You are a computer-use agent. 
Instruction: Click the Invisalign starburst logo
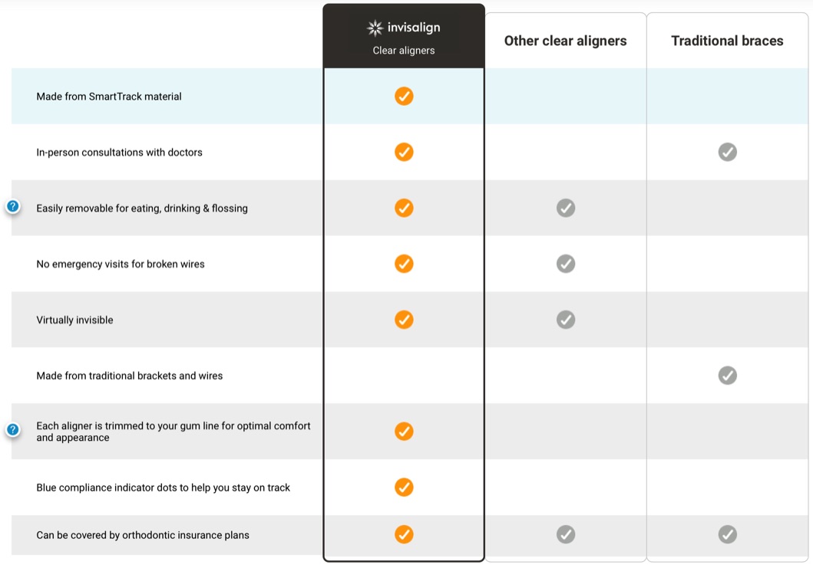(375, 28)
